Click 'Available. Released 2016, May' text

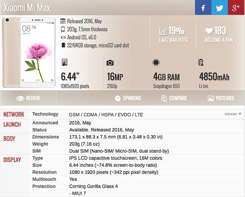(x=102, y=130)
